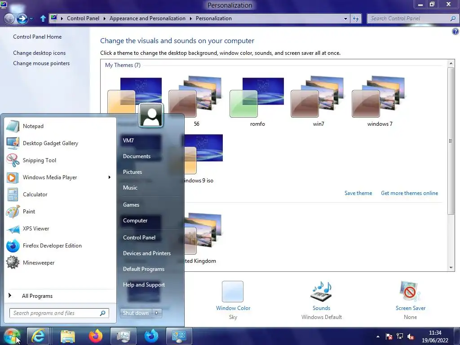Screen dimensions: 460x345
Task: Open Shut down options arrow
Action: click(157, 313)
